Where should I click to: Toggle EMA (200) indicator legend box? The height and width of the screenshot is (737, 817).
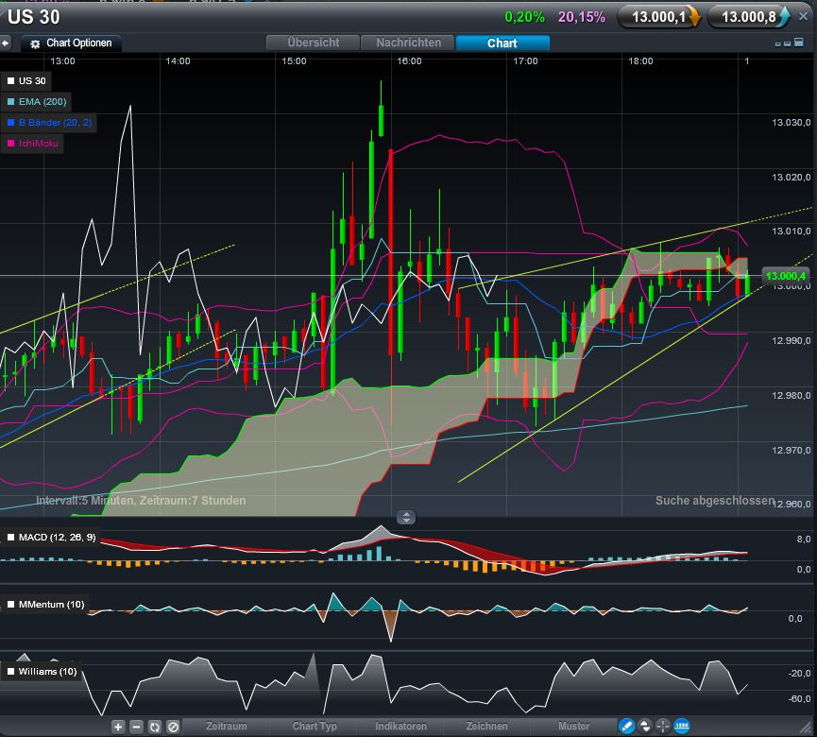coord(10,102)
